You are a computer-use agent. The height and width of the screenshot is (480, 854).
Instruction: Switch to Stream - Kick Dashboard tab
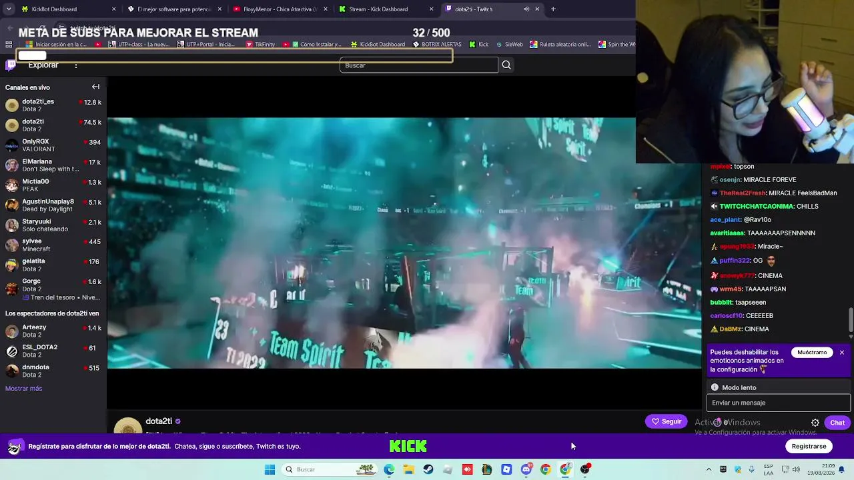pyautogui.click(x=385, y=9)
